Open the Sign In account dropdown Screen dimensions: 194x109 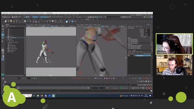pos(126,17)
